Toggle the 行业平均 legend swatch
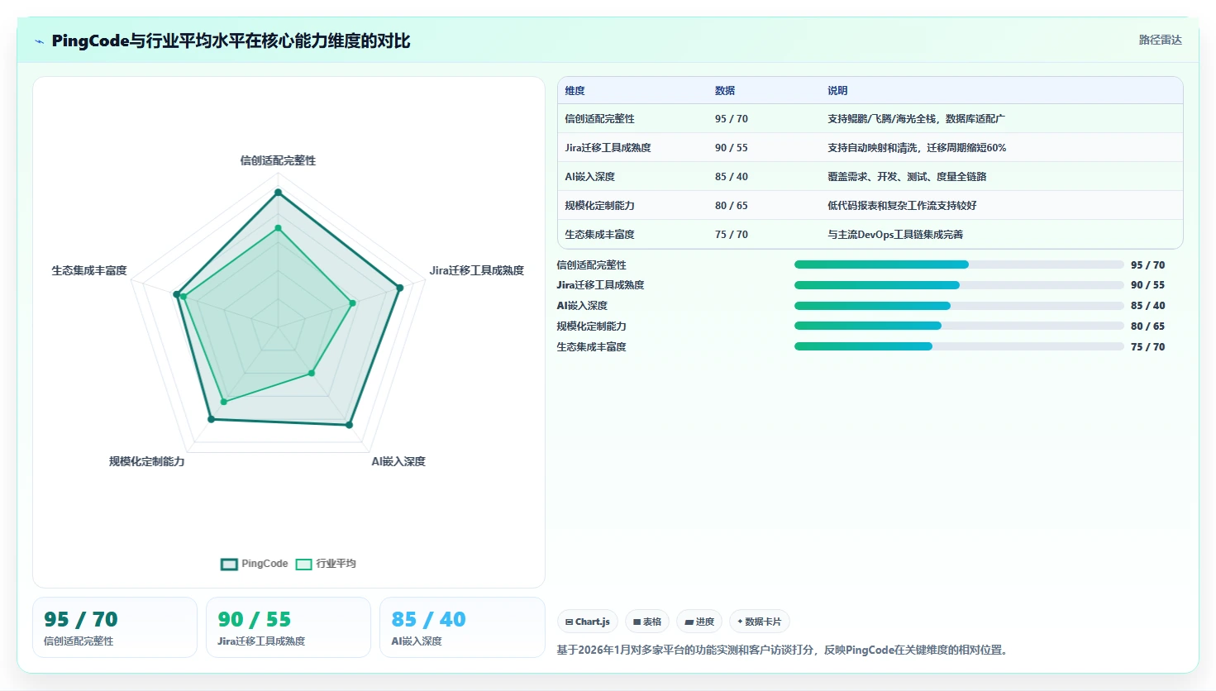 point(303,564)
